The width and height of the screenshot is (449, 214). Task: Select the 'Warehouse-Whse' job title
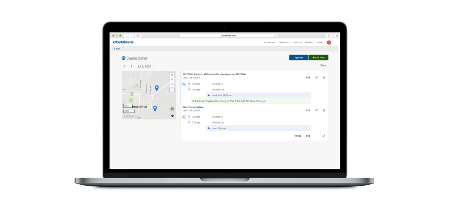pyautogui.click(x=193, y=107)
